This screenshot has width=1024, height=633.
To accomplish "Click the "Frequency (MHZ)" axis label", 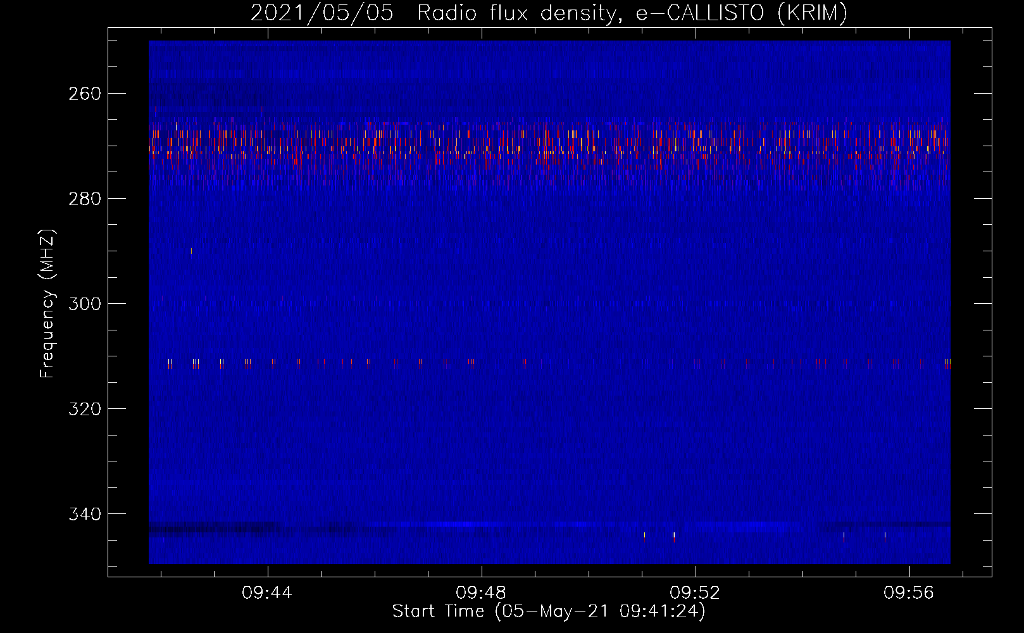I will coord(47,303).
